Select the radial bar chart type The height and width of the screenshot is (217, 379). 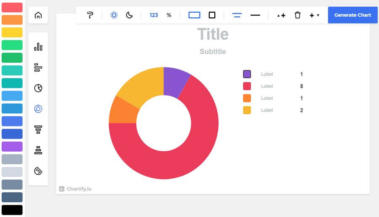[x=38, y=171]
